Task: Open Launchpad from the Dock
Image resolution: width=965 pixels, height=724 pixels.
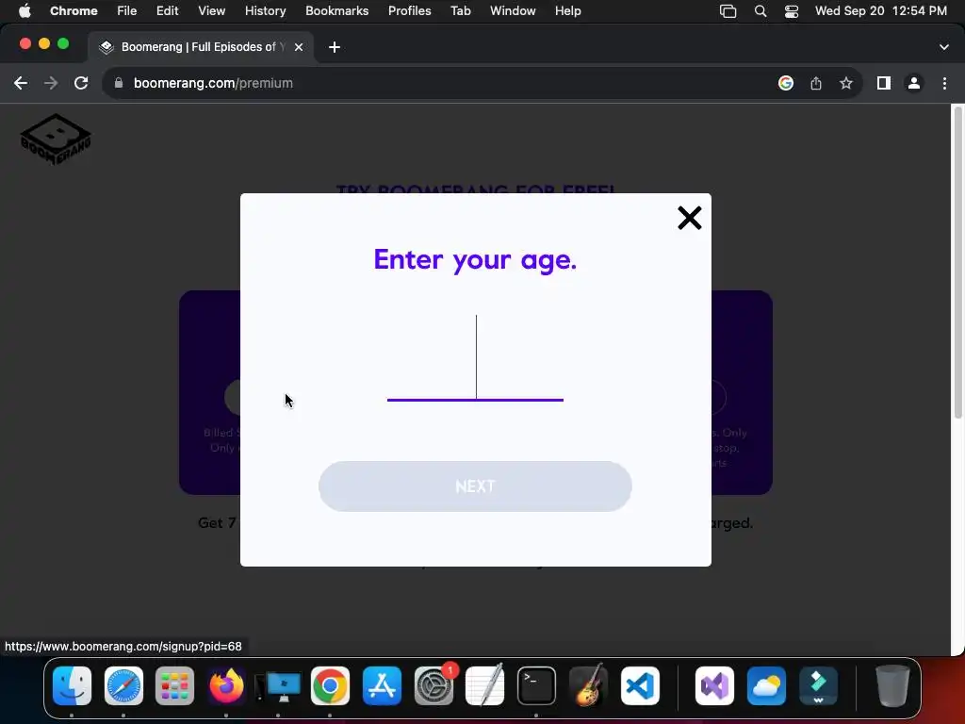Action: 174,686
